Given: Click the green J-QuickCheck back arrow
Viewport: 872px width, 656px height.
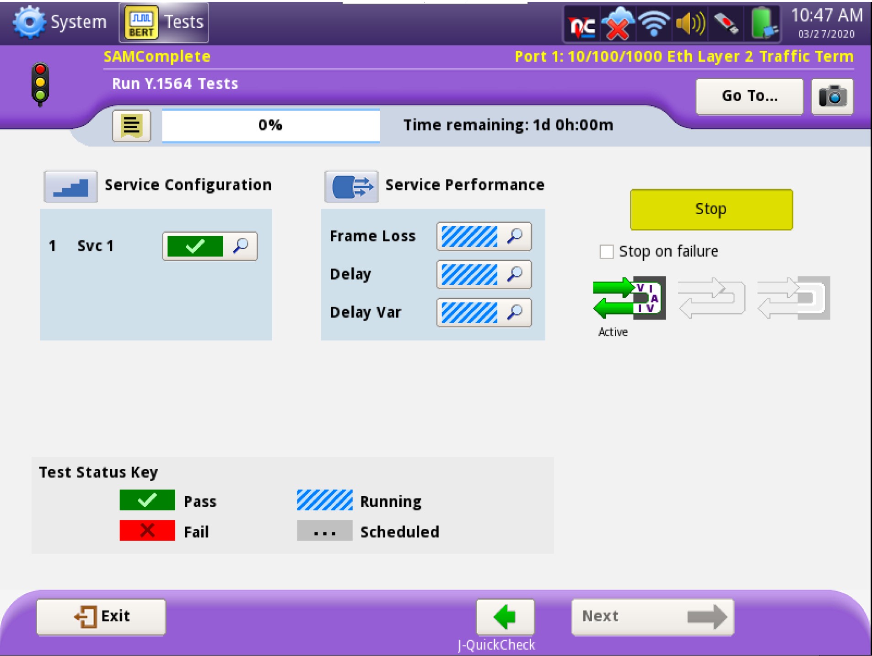Looking at the screenshot, I should pos(505,617).
